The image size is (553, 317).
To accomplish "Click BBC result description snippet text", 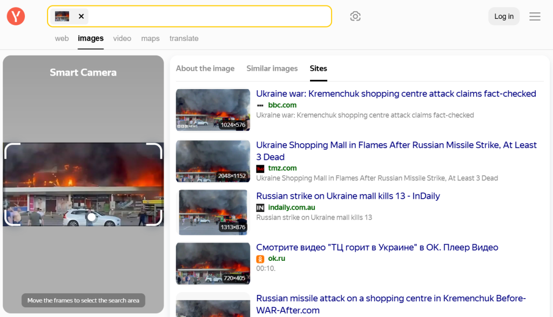I will [365, 116].
